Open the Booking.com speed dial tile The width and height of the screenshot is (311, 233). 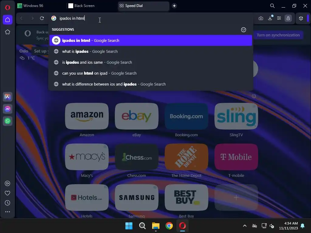point(186,116)
